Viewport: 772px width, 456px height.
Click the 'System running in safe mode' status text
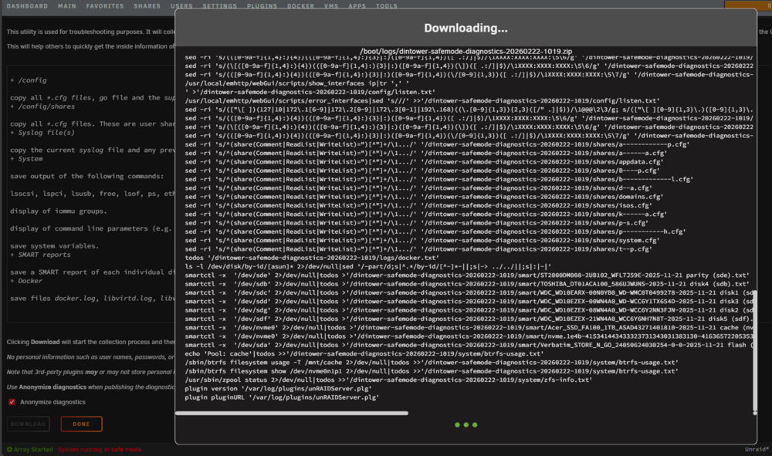100,449
